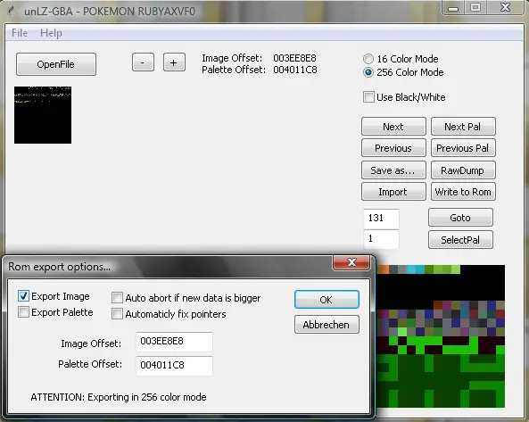Close the Rom export options dialog

click(x=351, y=262)
